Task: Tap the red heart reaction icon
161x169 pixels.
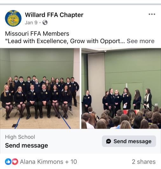Action: pos(15,162)
